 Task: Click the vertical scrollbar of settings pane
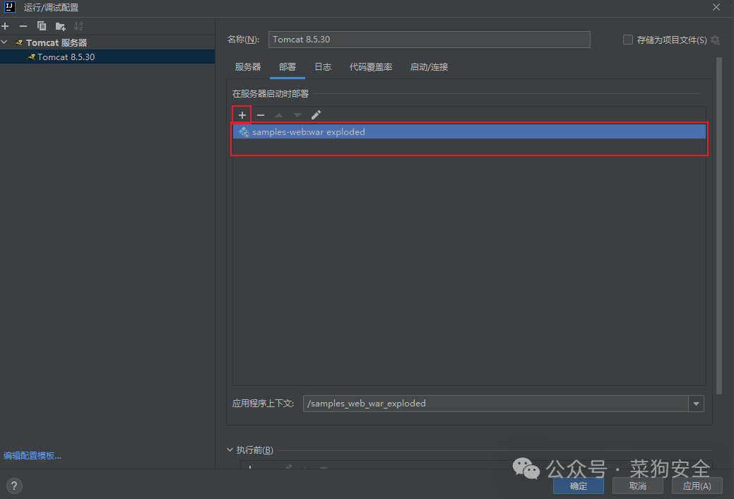click(719, 226)
